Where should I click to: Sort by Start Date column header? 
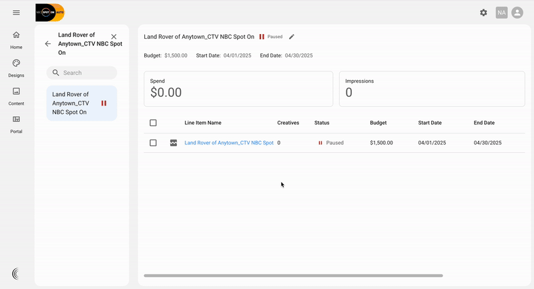coord(430,123)
